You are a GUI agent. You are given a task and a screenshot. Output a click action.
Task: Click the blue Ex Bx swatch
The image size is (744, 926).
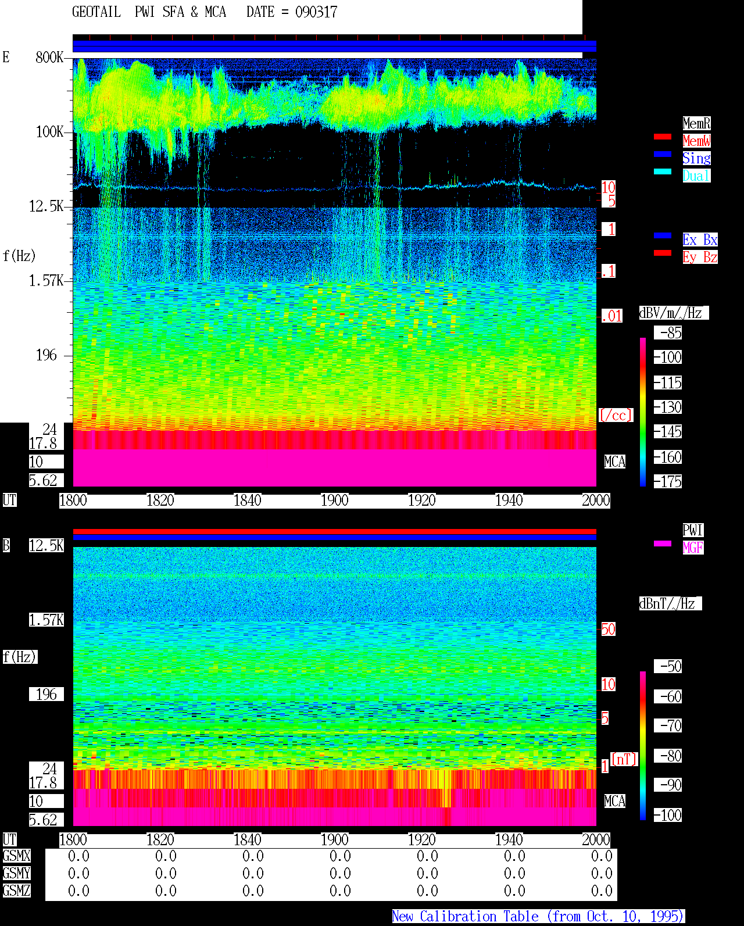[663, 235]
